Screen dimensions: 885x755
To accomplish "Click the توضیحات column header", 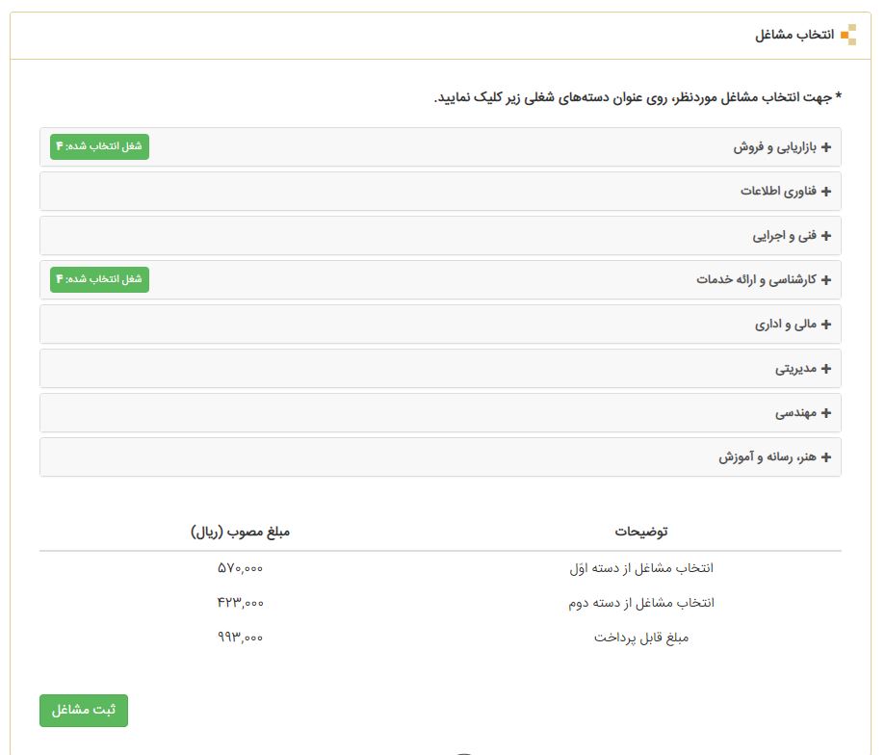I will pos(641,532).
